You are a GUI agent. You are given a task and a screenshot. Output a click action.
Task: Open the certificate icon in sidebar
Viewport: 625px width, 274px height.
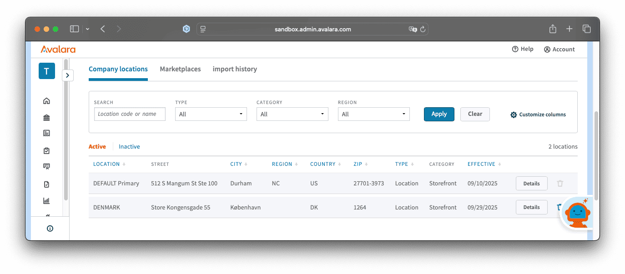pyautogui.click(x=46, y=166)
